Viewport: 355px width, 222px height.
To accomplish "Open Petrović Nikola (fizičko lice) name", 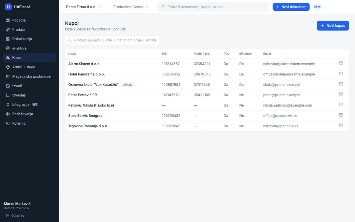I will point(91,105).
